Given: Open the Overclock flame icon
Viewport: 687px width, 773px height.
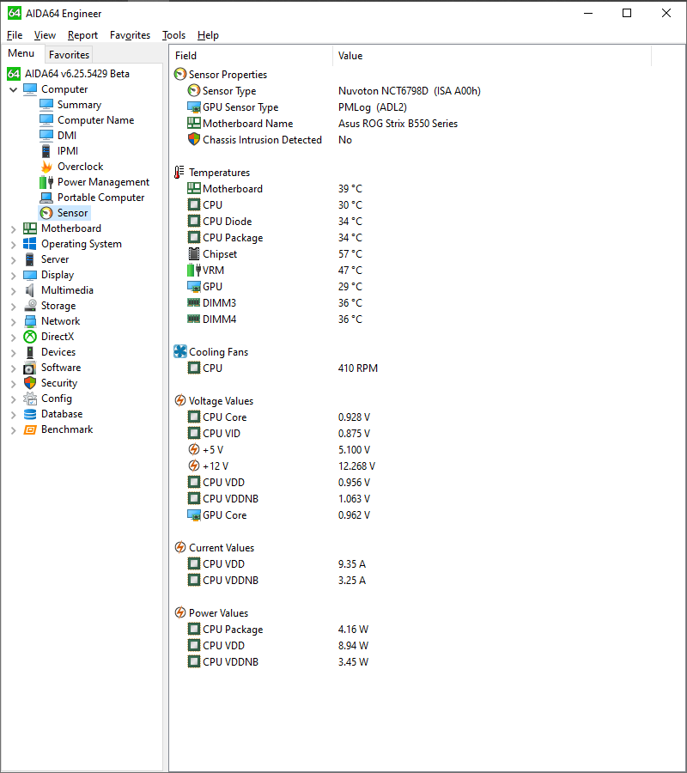Looking at the screenshot, I should (46, 166).
